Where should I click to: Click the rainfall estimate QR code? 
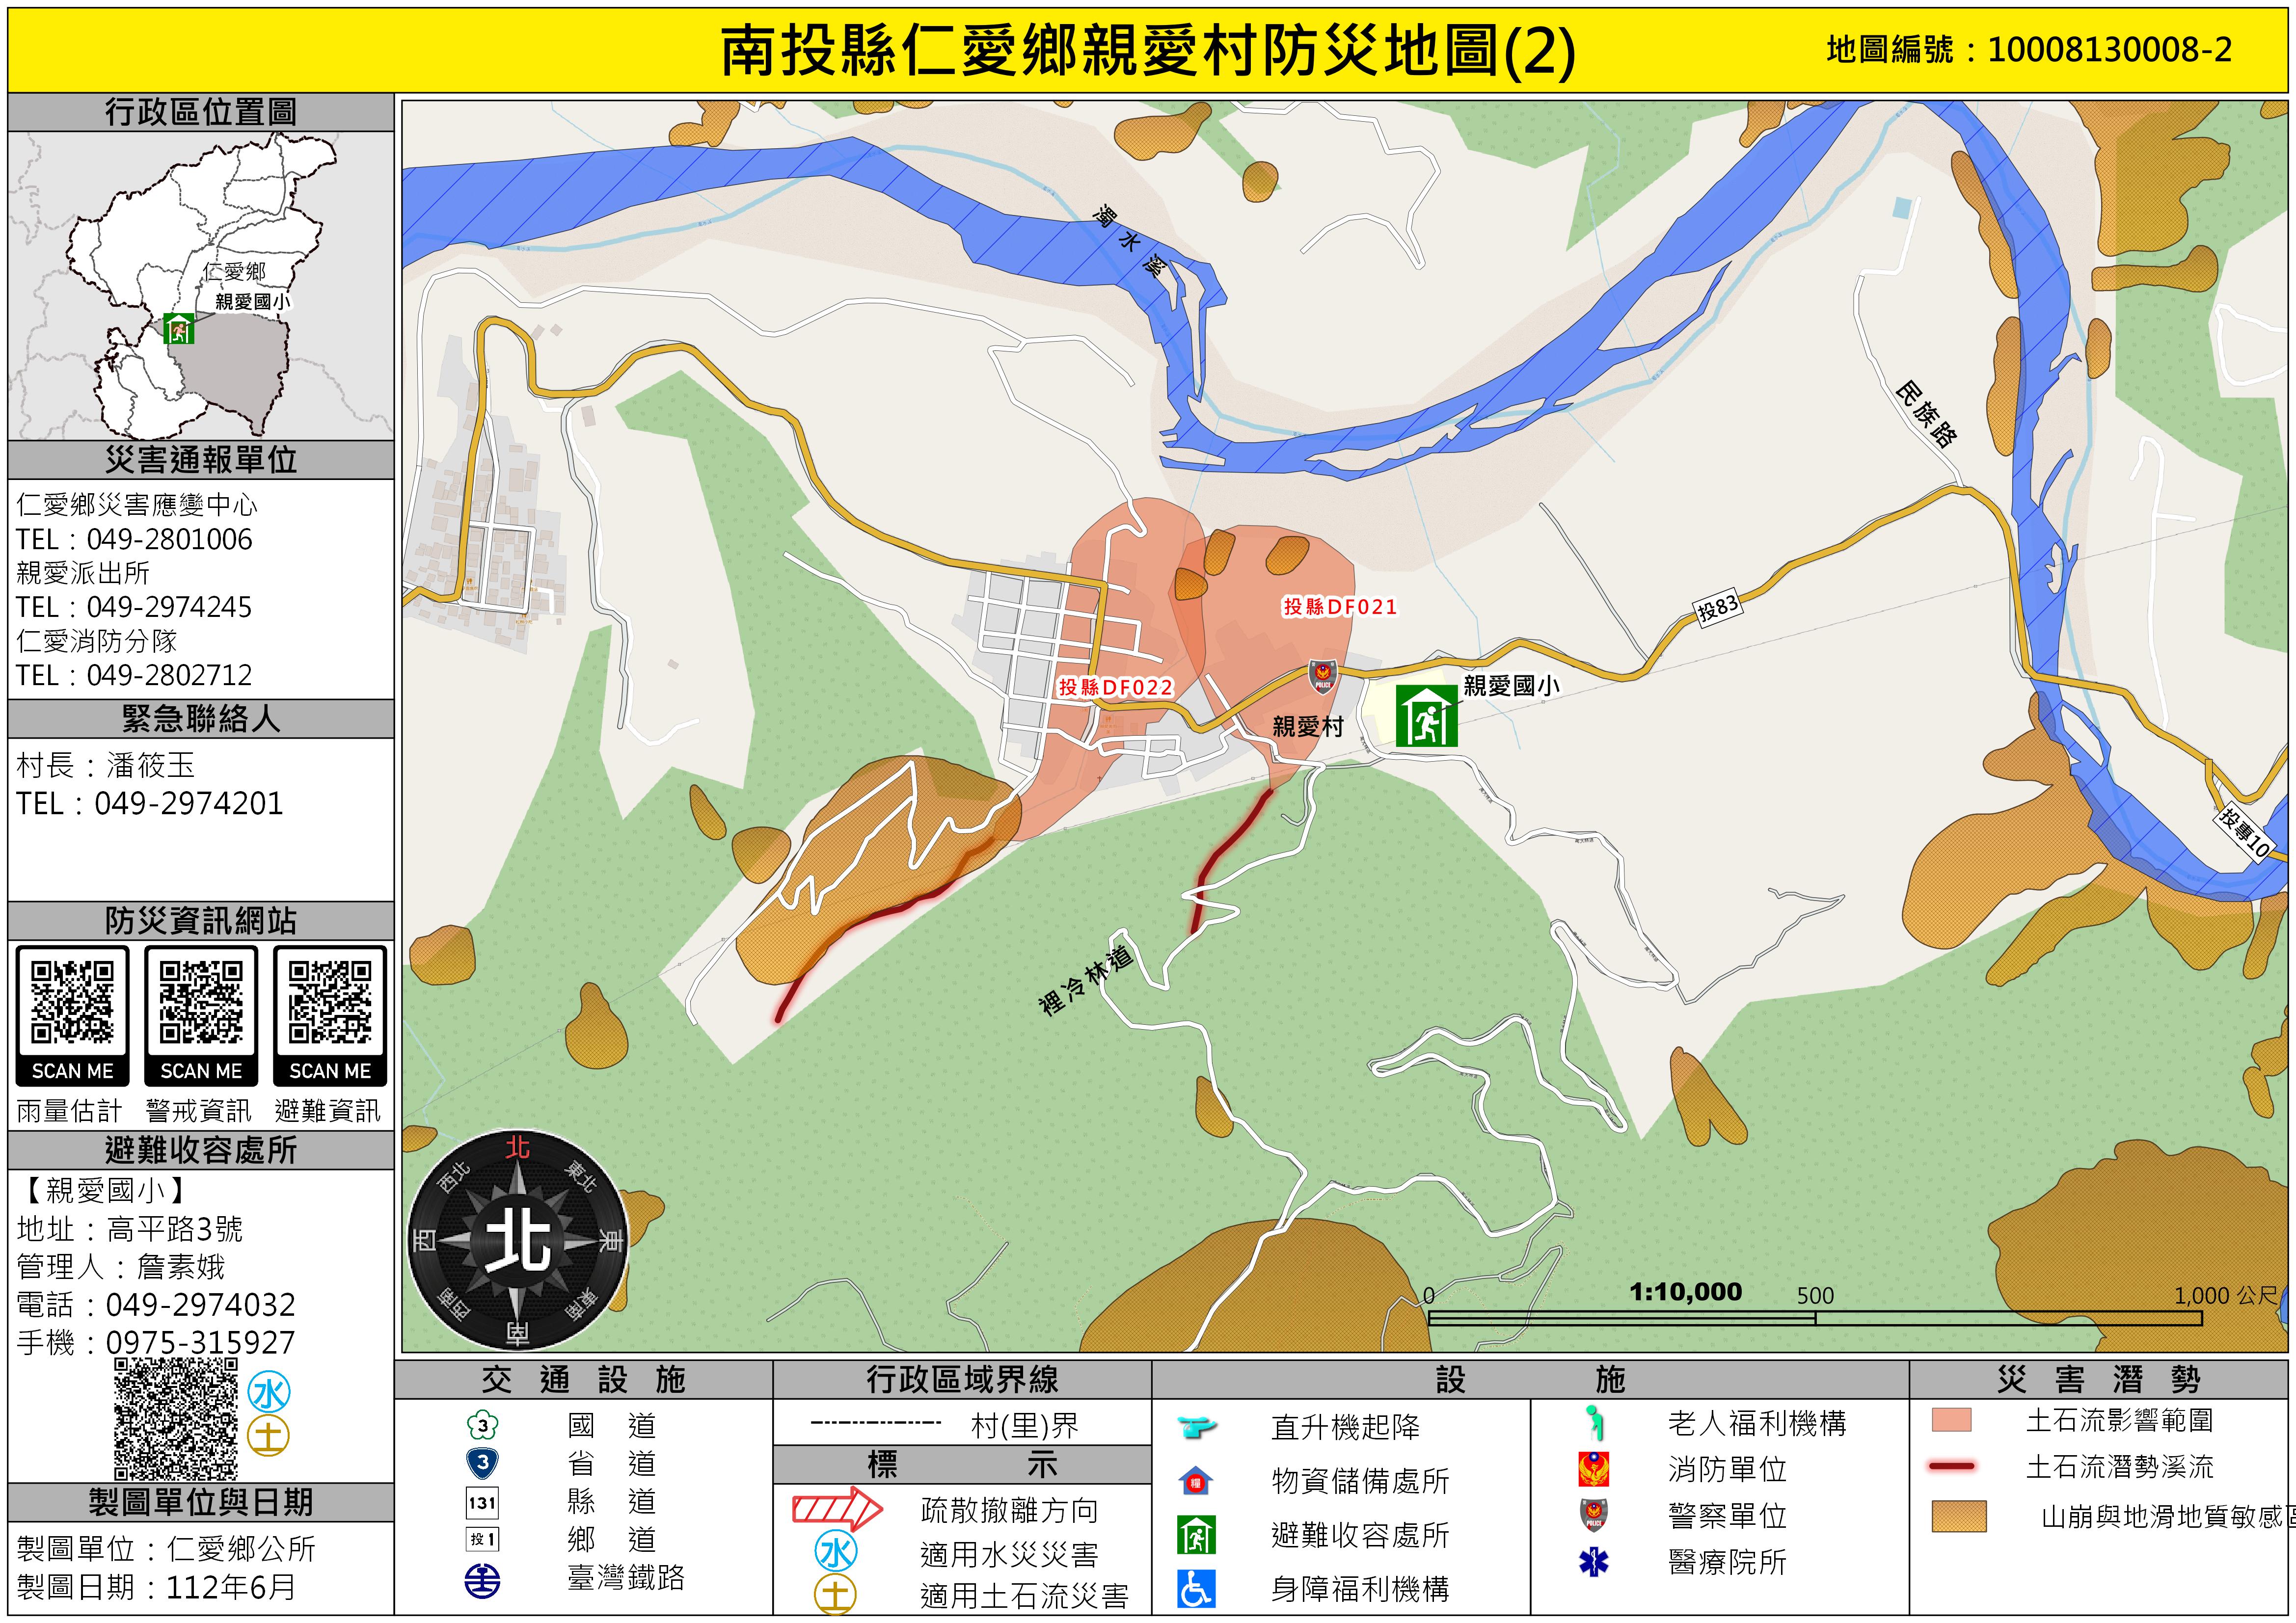click(x=72, y=1003)
